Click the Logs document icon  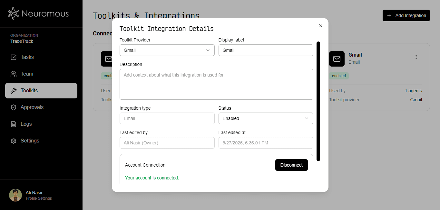14,124
